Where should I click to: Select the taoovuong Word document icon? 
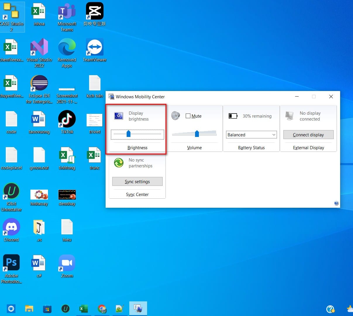(x=39, y=122)
